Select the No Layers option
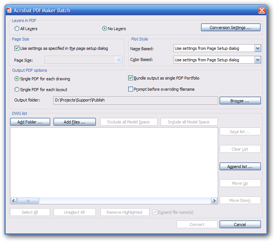 105,29
